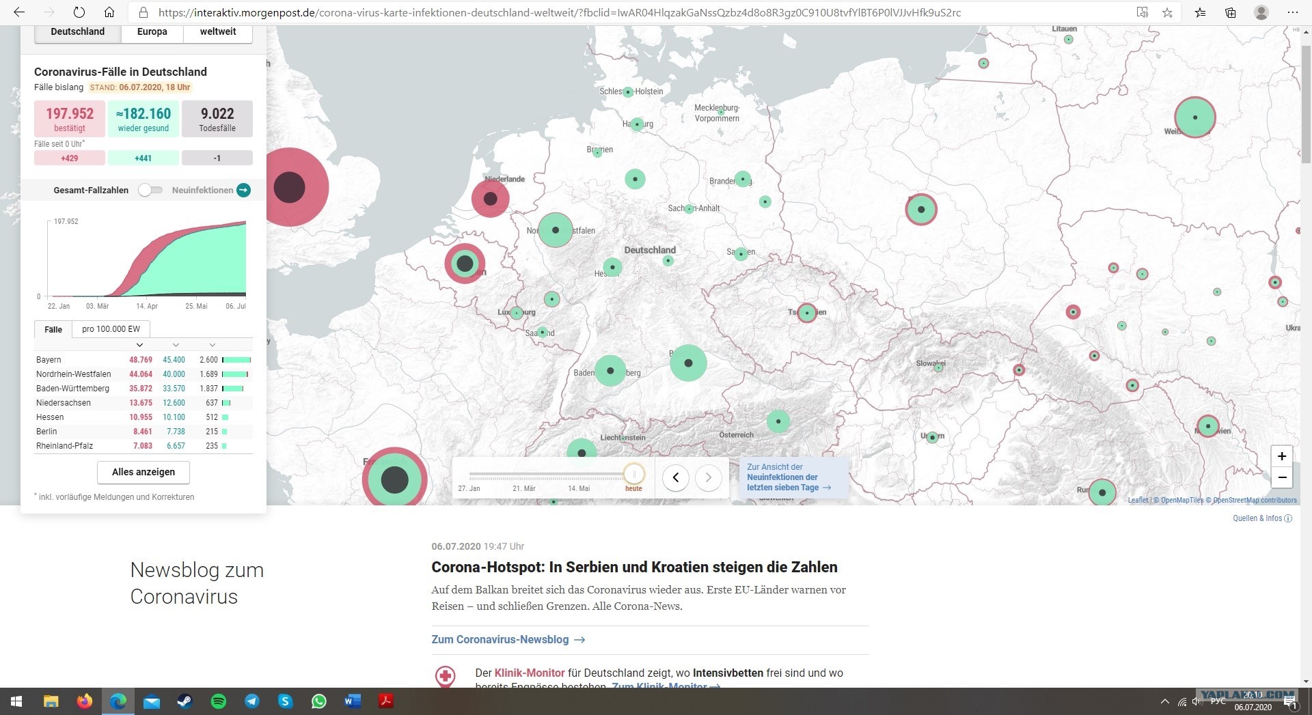
Task: Sort table by deaths column
Action: [213, 345]
